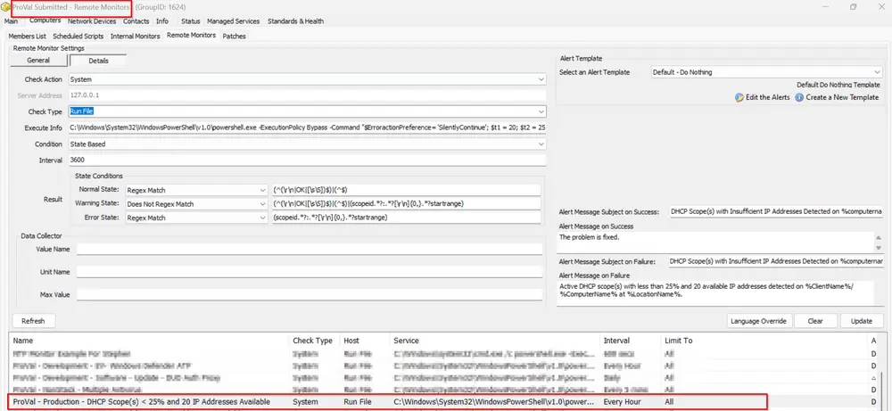Switch to Internal Monitors subtab
Viewport: 892px width, 411px height.
pyautogui.click(x=135, y=36)
